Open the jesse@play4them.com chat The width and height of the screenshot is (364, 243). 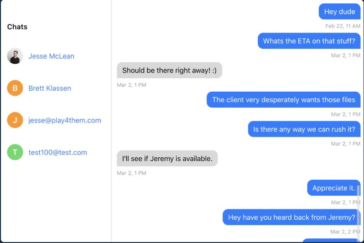[65, 121]
